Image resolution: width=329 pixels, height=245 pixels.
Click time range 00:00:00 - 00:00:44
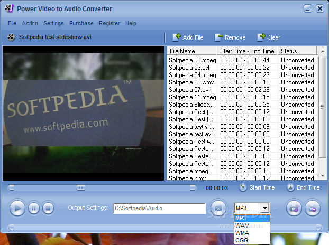click(x=245, y=60)
